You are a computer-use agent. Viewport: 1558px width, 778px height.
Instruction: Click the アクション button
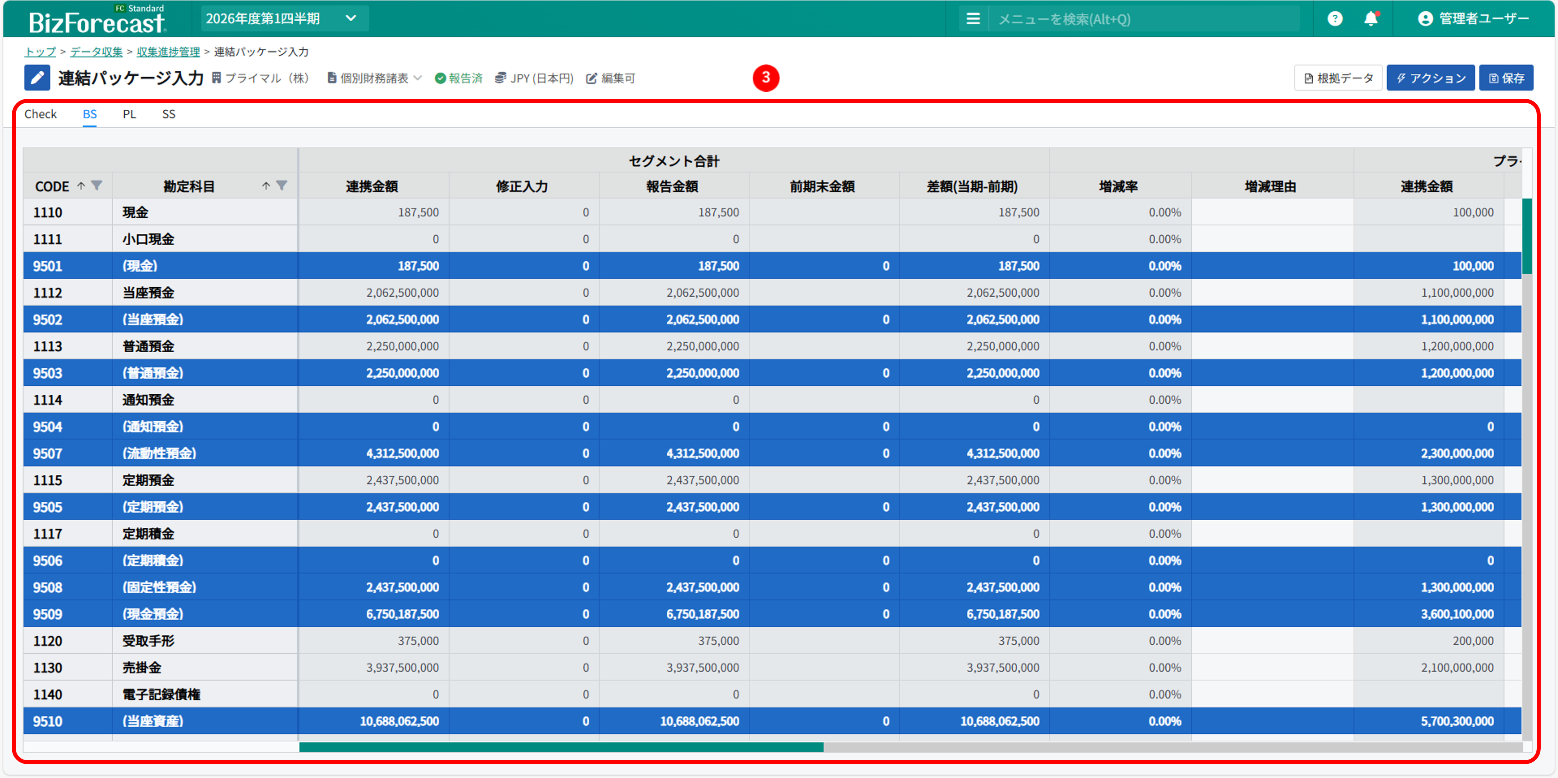point(1431,78)
